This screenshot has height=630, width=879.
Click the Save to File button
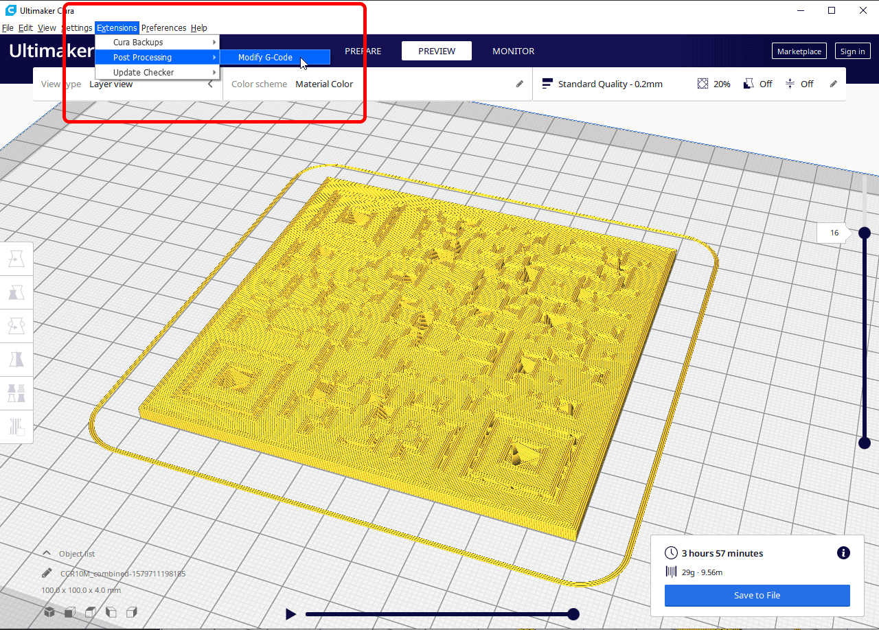(x=757, y=596)
